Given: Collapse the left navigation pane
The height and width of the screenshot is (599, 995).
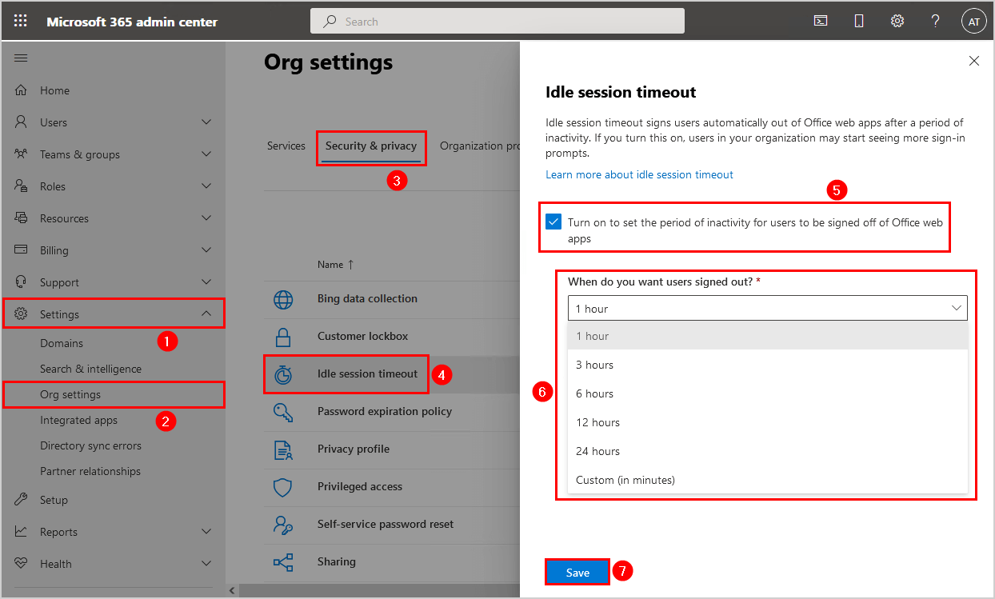Looking at the screenshot, I should coord(21,58).
